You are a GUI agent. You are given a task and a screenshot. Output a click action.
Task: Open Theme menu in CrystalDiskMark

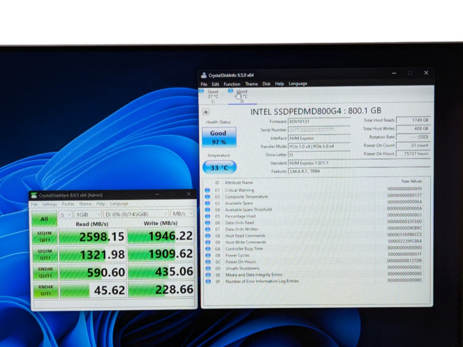[85, 204]
